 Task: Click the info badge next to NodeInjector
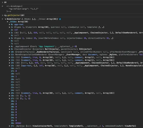[60, 19]
